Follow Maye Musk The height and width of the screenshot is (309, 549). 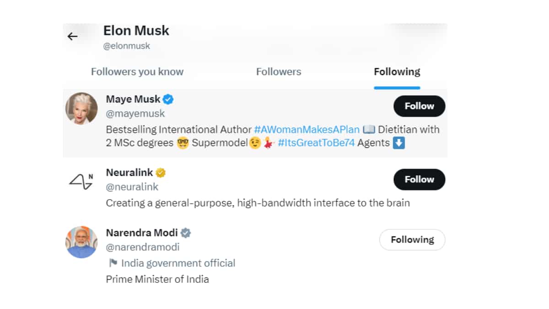[419, 106]
